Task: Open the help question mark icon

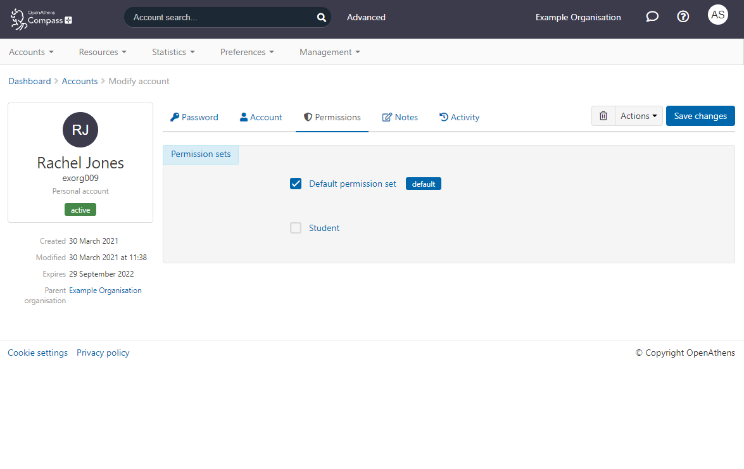Action: (683, 16)
